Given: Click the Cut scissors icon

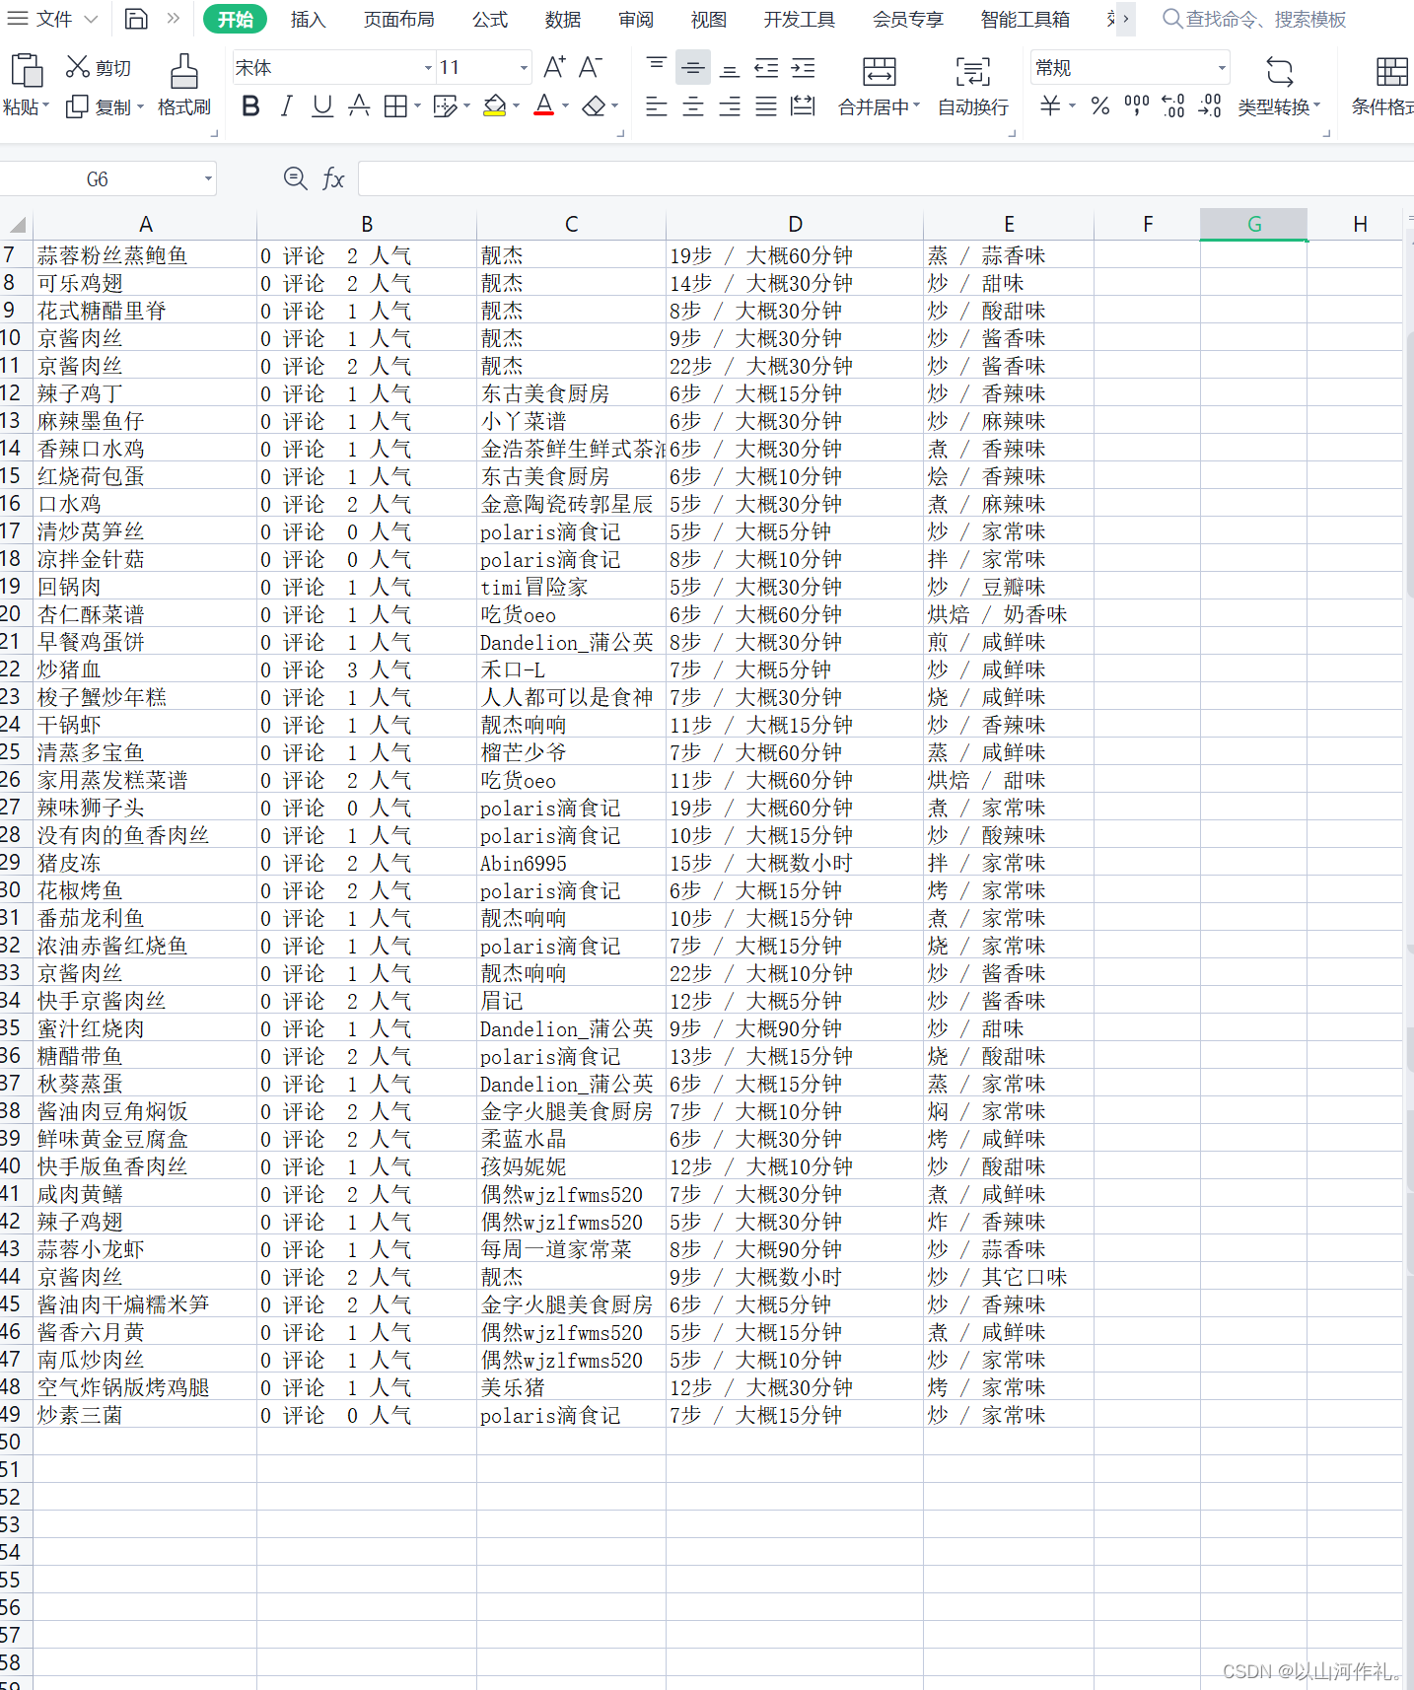Looking at the screenshot, I should [x=78, y=67].
